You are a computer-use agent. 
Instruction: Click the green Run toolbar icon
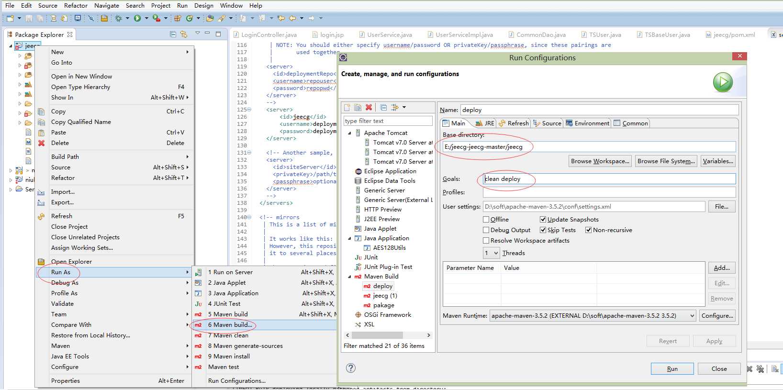tap(137, 18)
